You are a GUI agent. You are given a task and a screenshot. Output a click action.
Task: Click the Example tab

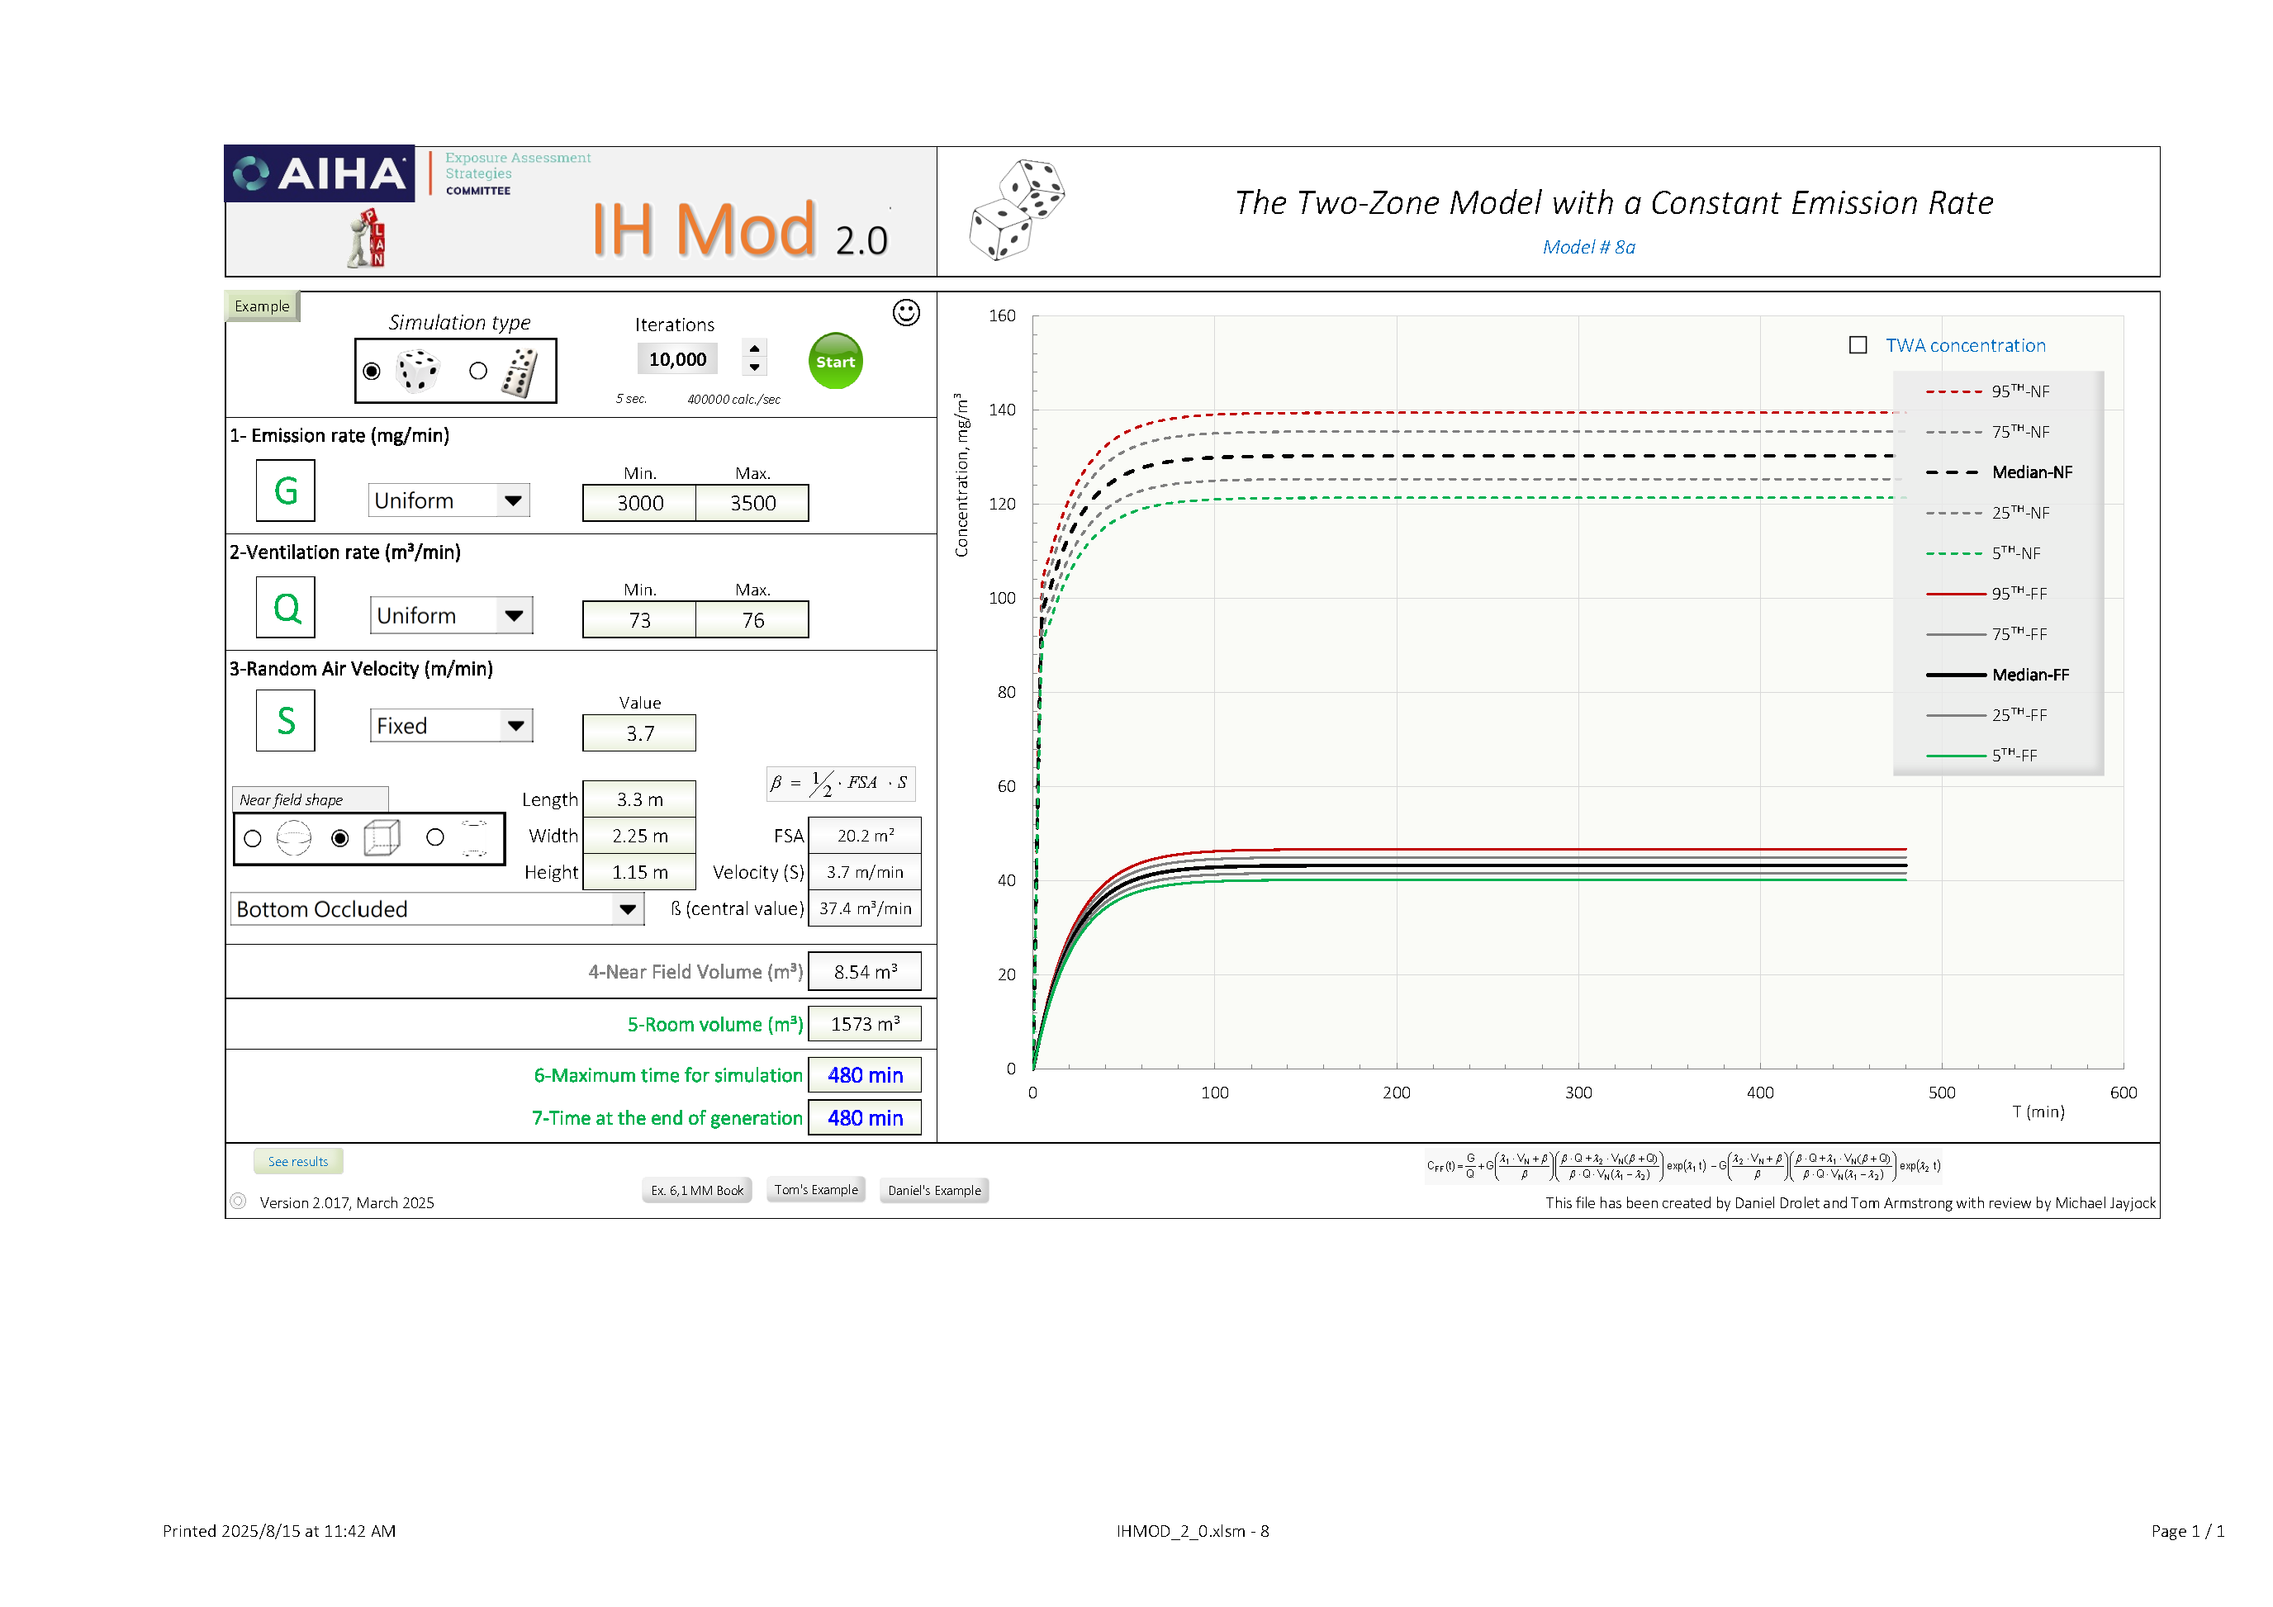pyautogui.click(x=263, y=306)
